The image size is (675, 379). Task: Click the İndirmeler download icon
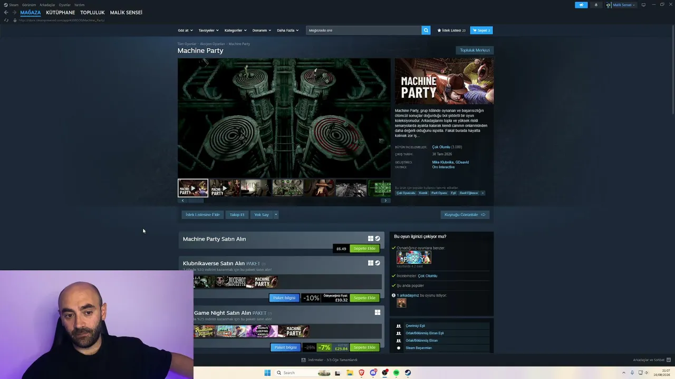point(303,360)
